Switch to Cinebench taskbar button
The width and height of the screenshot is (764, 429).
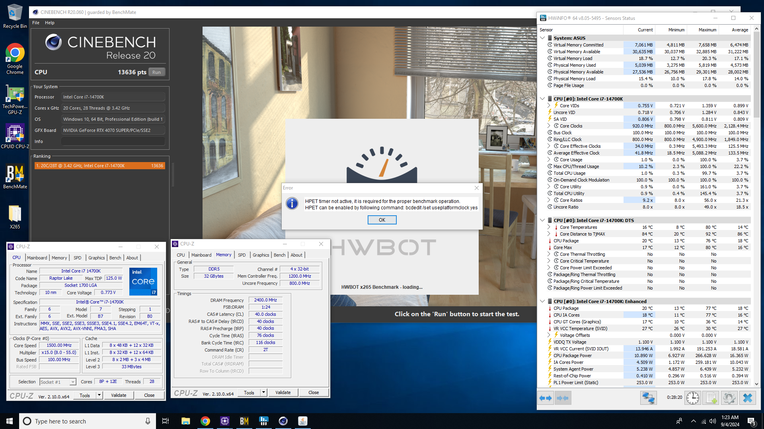point(283,421)
